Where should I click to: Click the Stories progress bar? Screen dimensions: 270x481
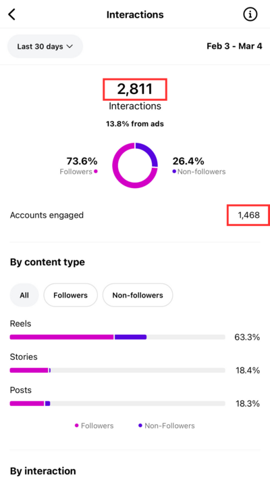coord(117,370)
